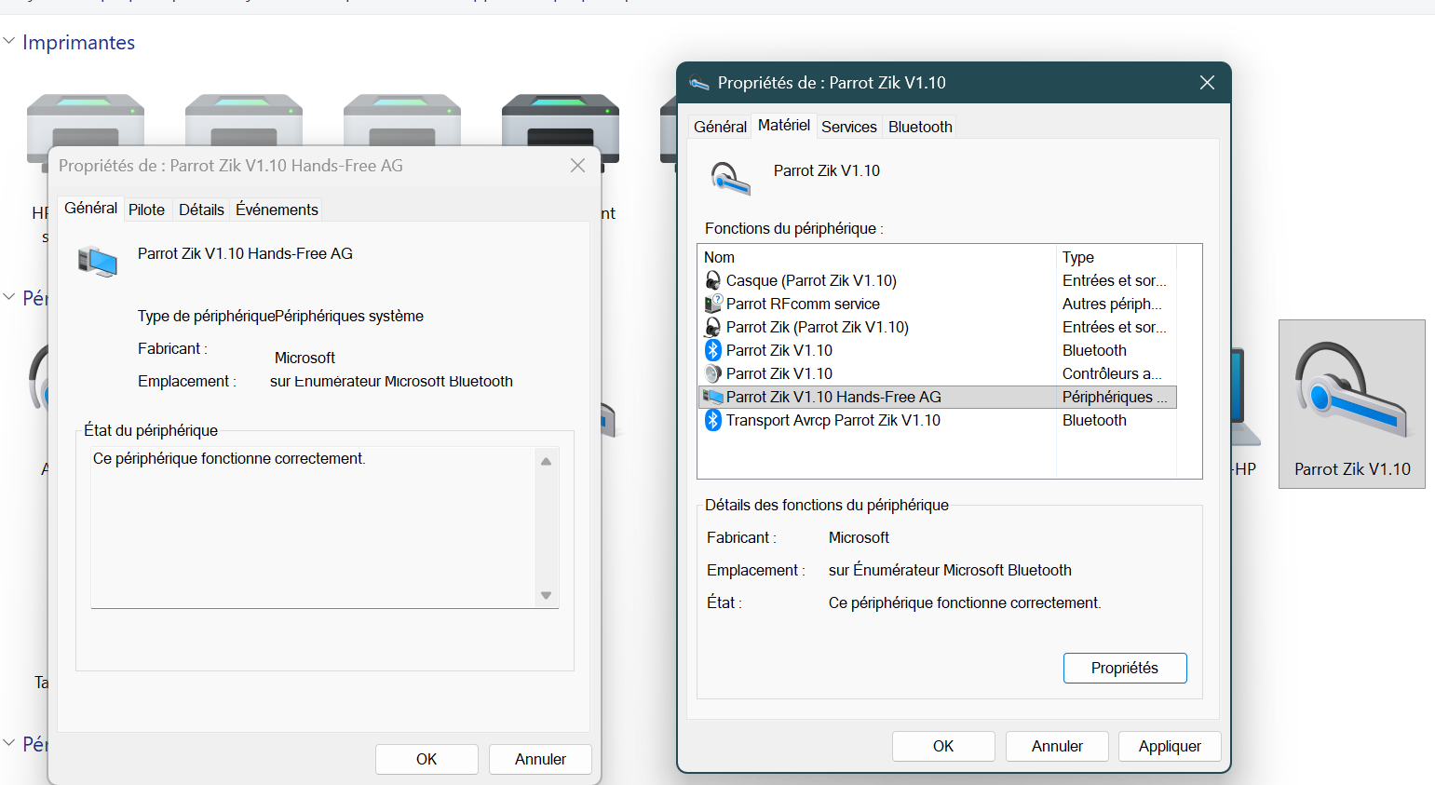Collapse the Imprimantes section
1435x785 pixels.
click(x=9, y=41)
